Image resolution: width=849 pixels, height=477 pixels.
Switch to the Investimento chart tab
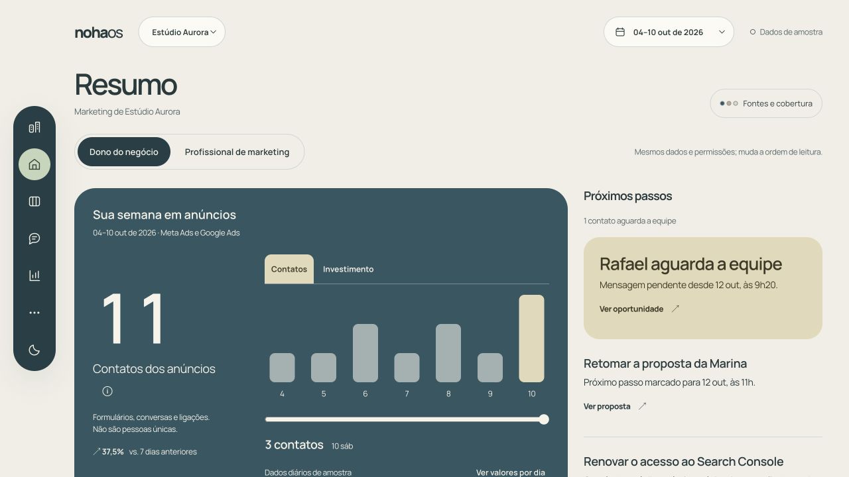348,269
